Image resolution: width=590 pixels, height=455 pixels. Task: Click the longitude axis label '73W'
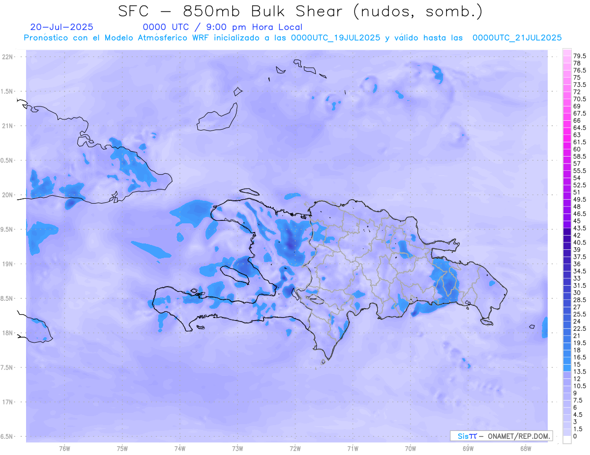pos(237,449)
